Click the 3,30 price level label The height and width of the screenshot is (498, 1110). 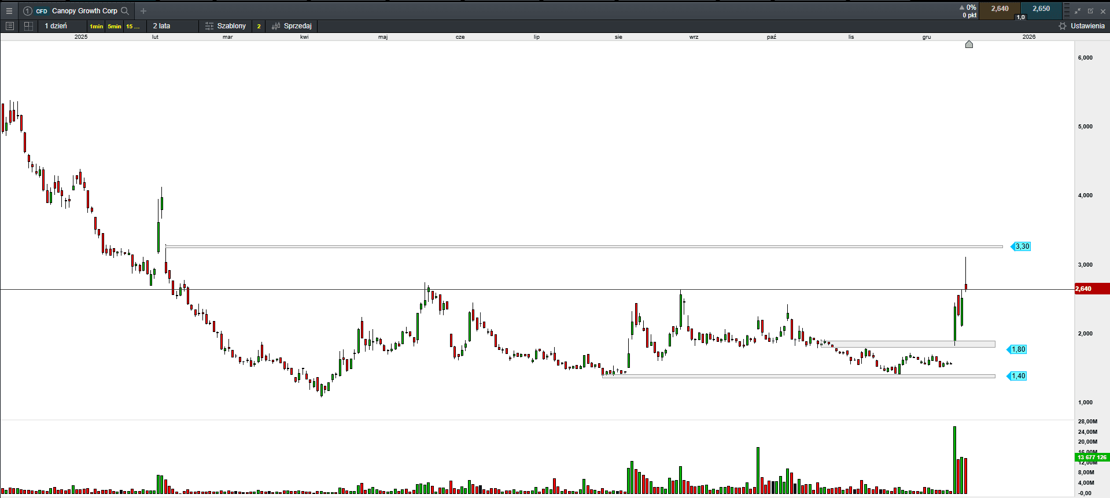coord(1022,246)
